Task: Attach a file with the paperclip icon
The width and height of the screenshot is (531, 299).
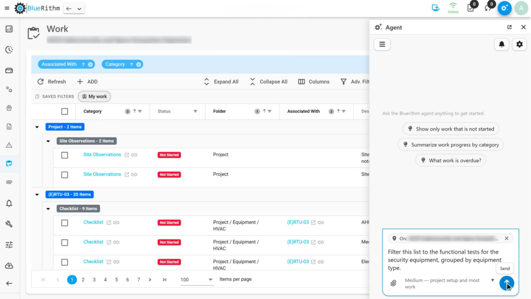Action: (393, 283)
